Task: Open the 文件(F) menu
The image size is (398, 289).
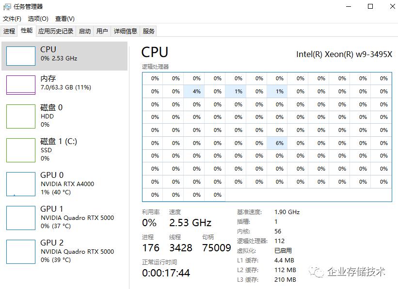Action: click(11, 18)
